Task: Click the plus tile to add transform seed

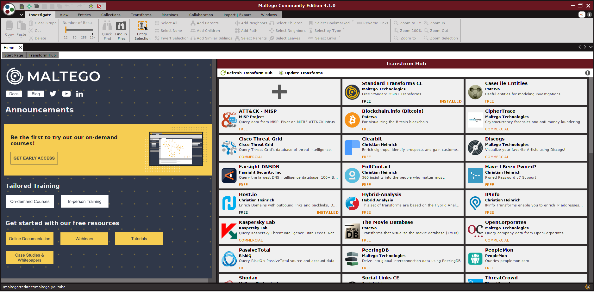Action: 279,92
